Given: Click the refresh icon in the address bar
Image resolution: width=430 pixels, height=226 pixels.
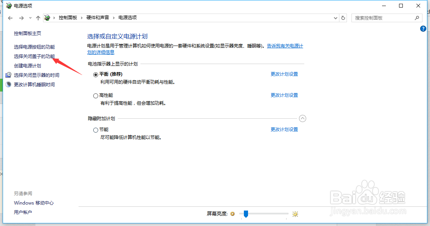Looking at the screenshot, I should 343,17.
